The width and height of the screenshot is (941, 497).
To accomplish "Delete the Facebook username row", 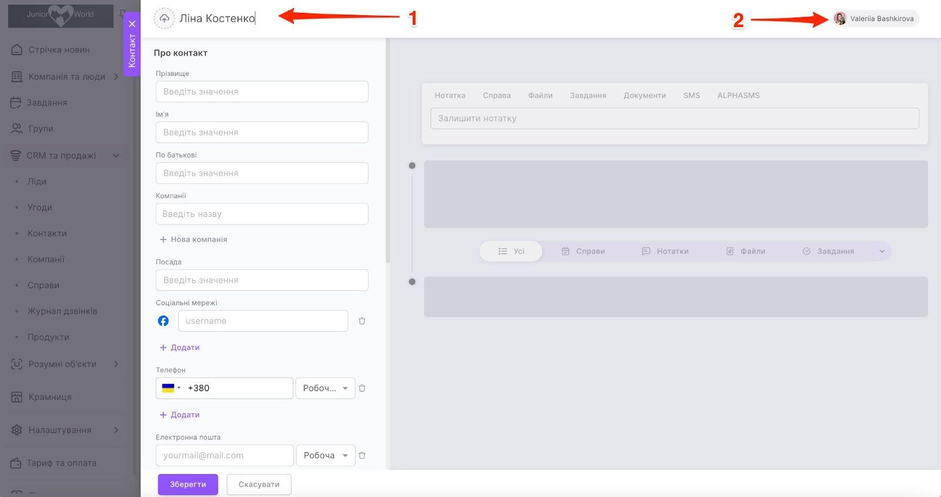I will [362, 321].
